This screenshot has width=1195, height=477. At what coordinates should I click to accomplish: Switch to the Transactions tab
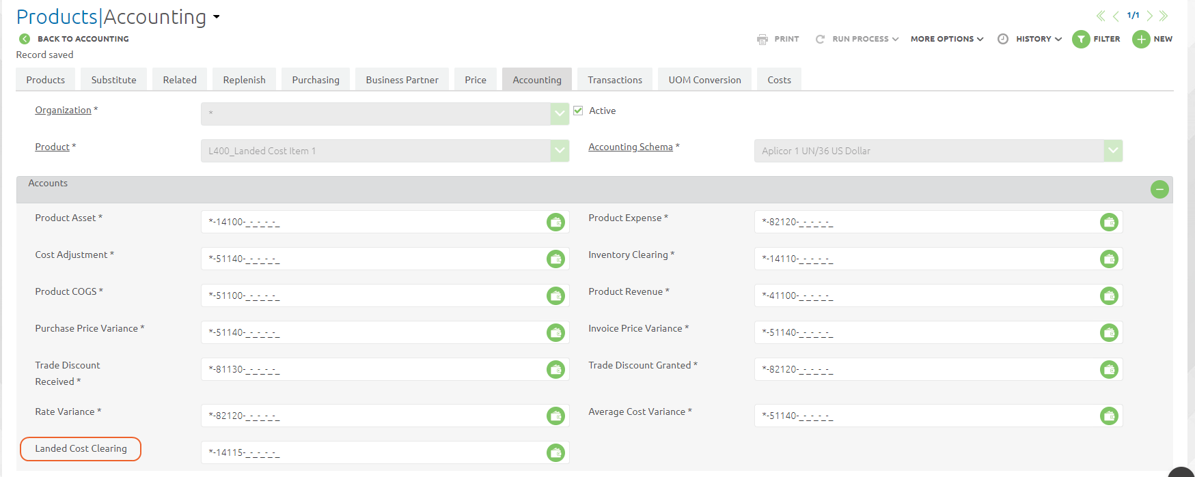click(614, 80)
